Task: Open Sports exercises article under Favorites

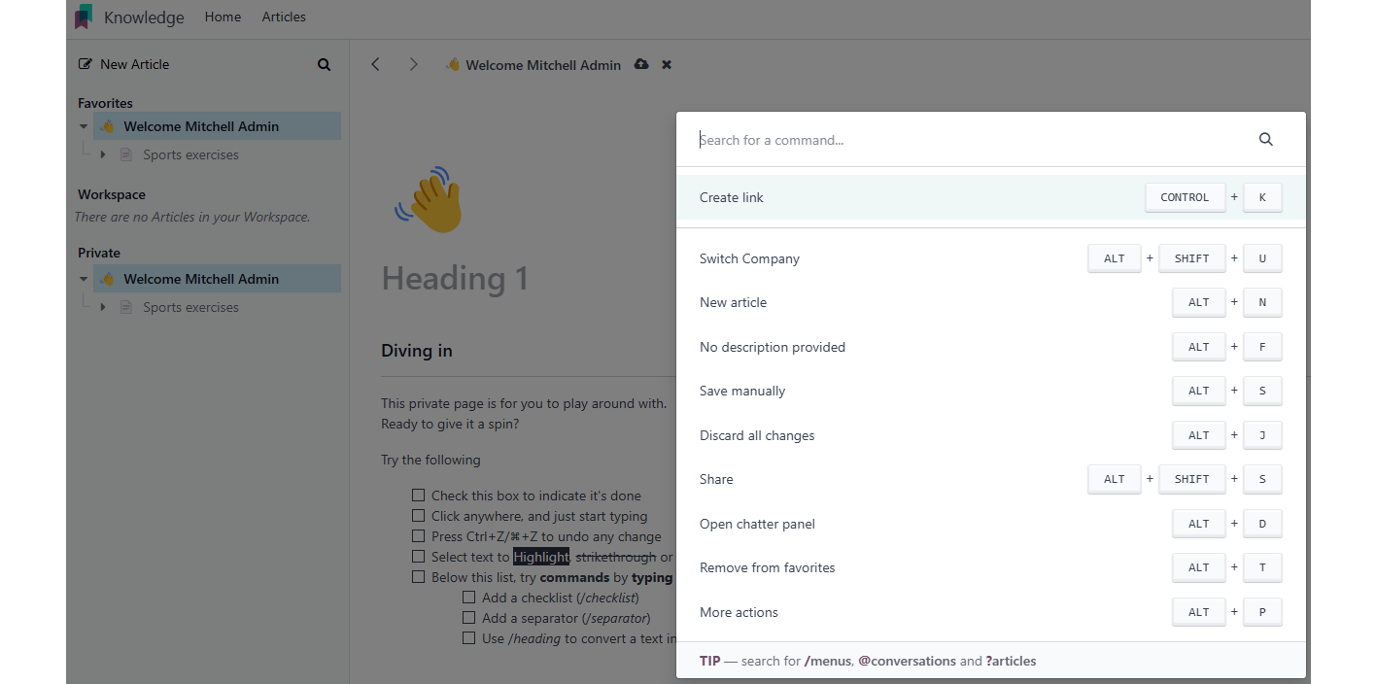Action: pos(190,154)
